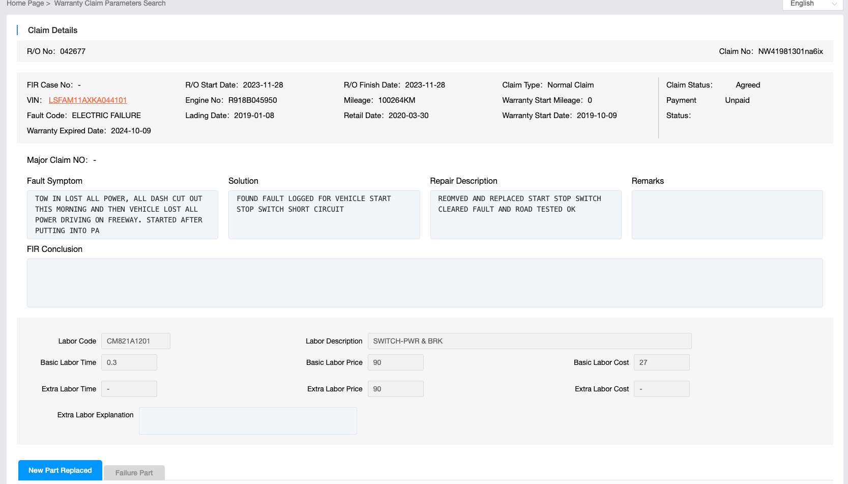Click the Extra Labor Price field

pyautogui.click(x=395, y=389)
